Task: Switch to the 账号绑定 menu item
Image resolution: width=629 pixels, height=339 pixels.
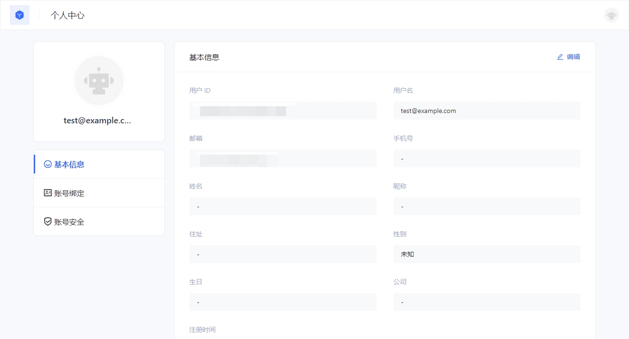Action: pos(69,193)
